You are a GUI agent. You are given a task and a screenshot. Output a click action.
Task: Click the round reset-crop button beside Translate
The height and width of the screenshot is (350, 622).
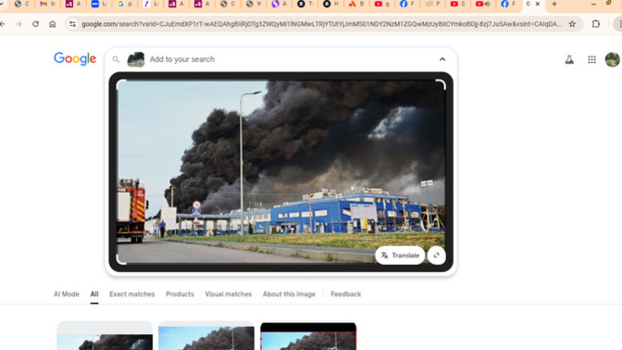(x=436, y=256)
